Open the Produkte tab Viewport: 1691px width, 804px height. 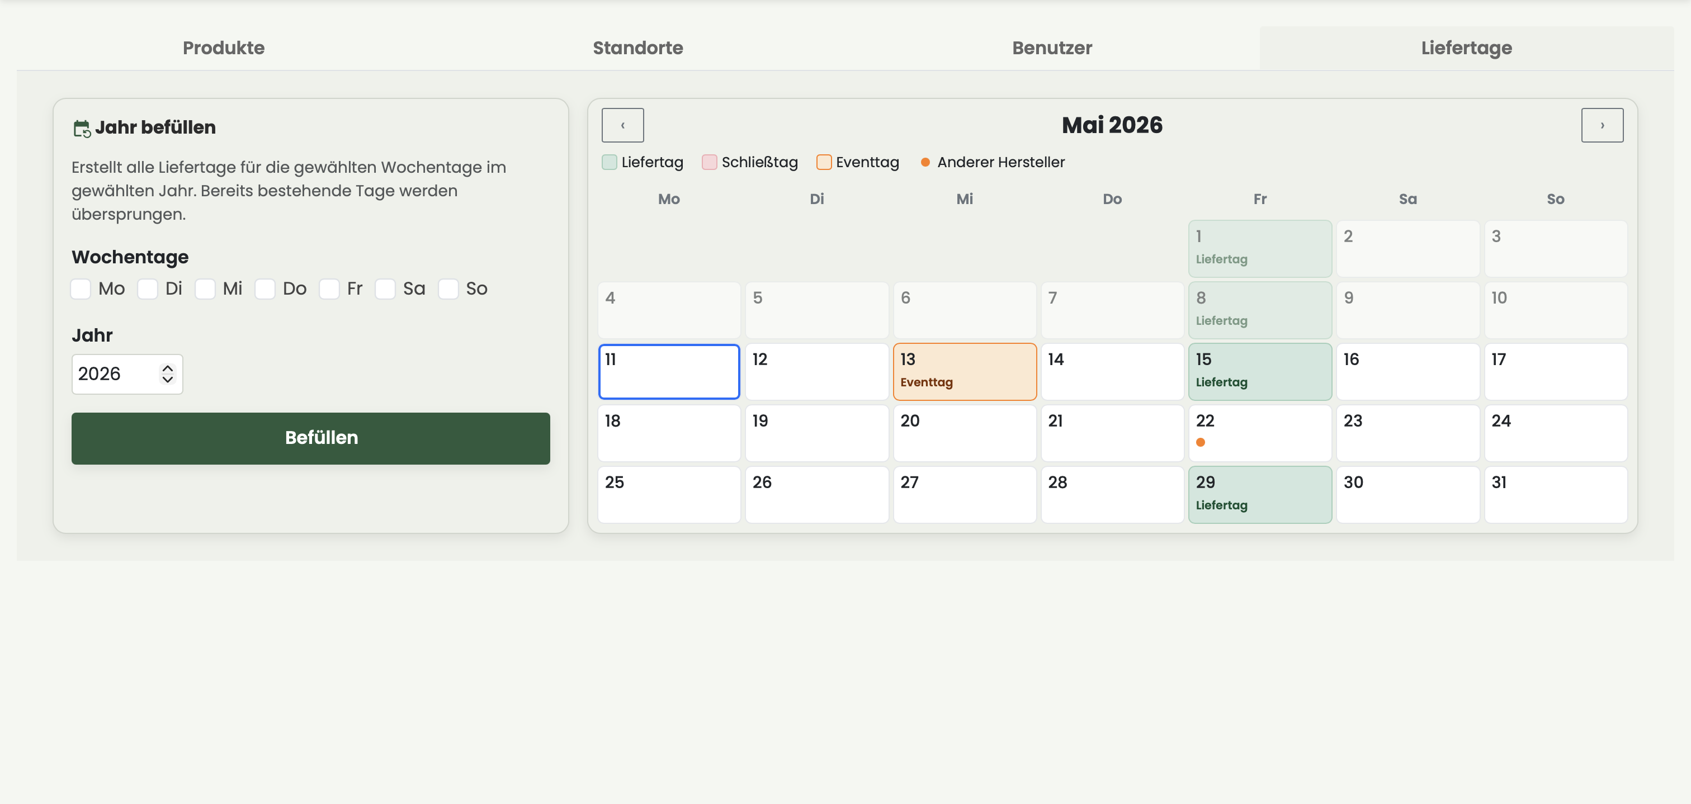[224, 48]
